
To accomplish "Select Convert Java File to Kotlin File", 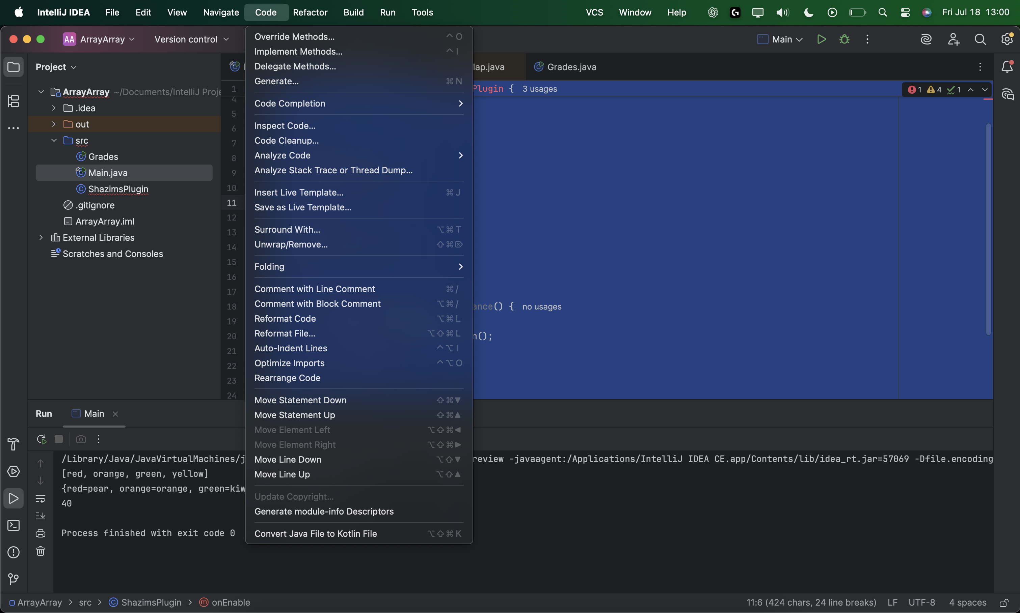I will tap(358, 534).
